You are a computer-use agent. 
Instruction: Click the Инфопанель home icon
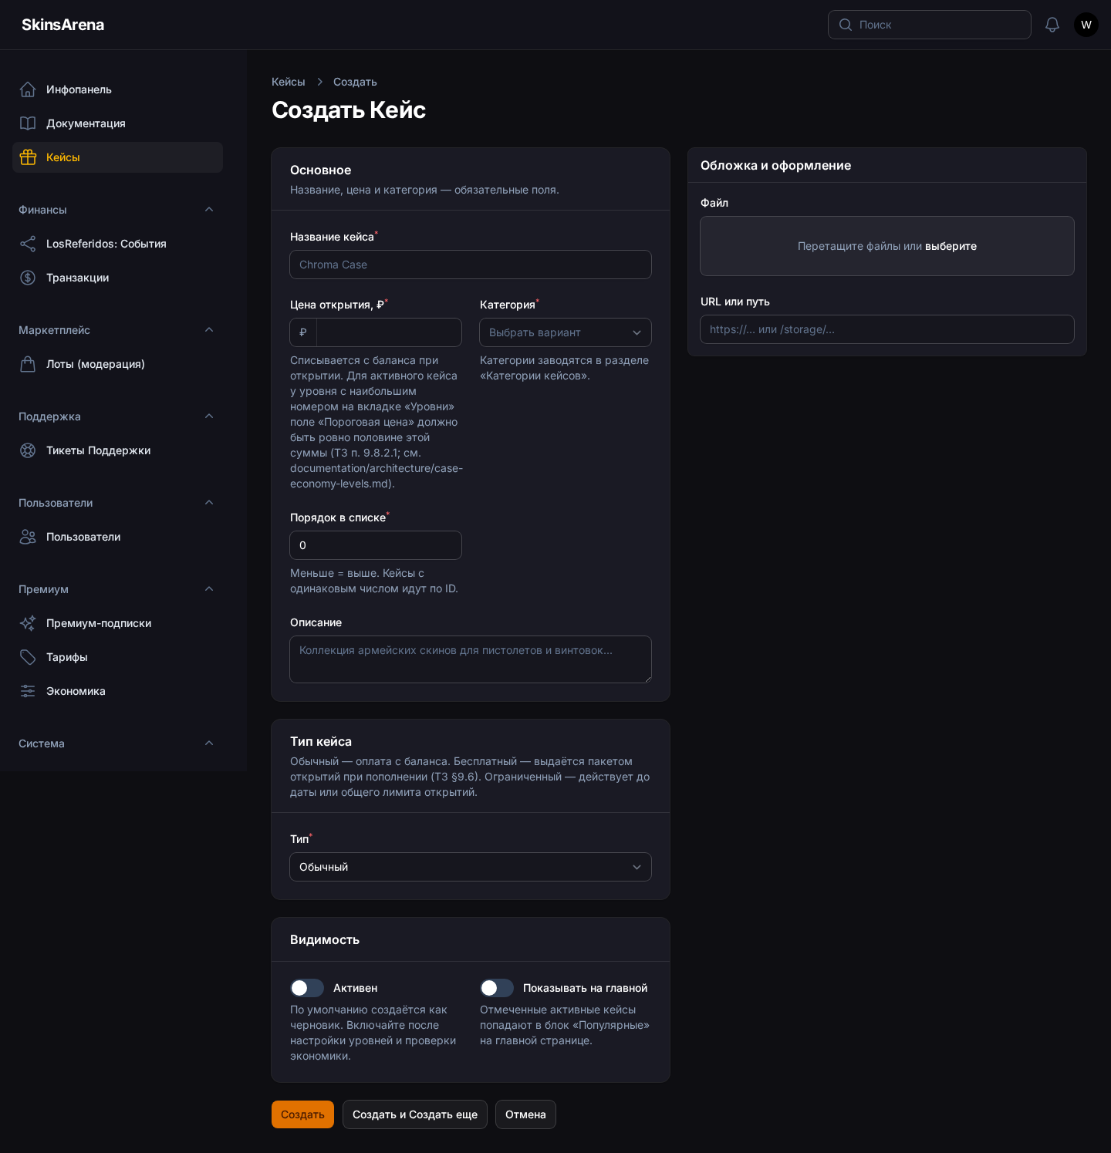pyautogui.click(x=28, y=89)
